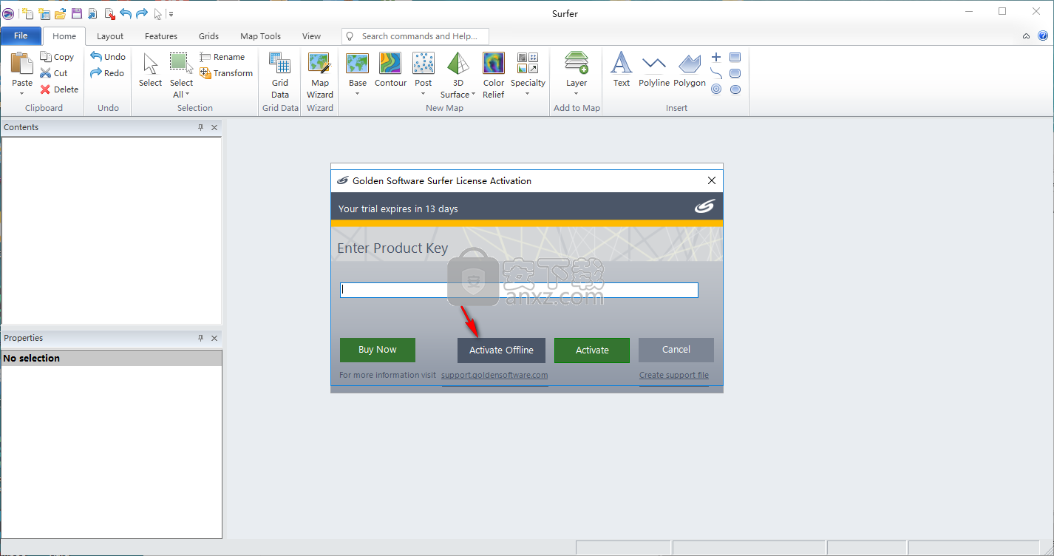Open Customize Quick Access Toolbar dropdown
Screen dimensions: 1054x556
coord(171,13)
